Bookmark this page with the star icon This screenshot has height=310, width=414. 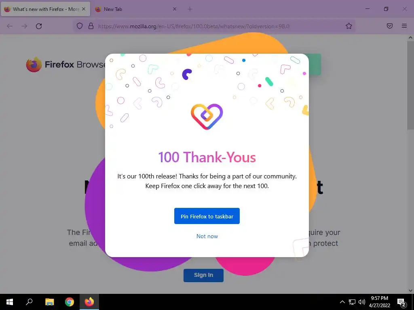point(349,26)
